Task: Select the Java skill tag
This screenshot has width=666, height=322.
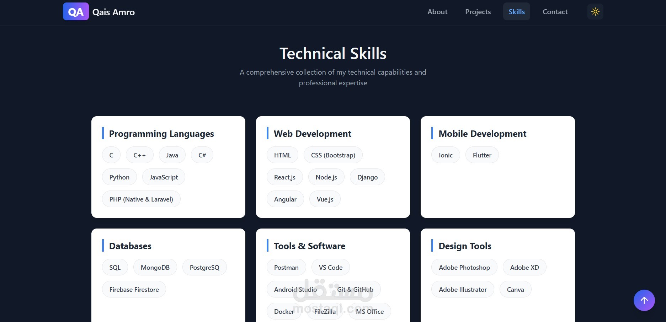Action: [172, 155]
